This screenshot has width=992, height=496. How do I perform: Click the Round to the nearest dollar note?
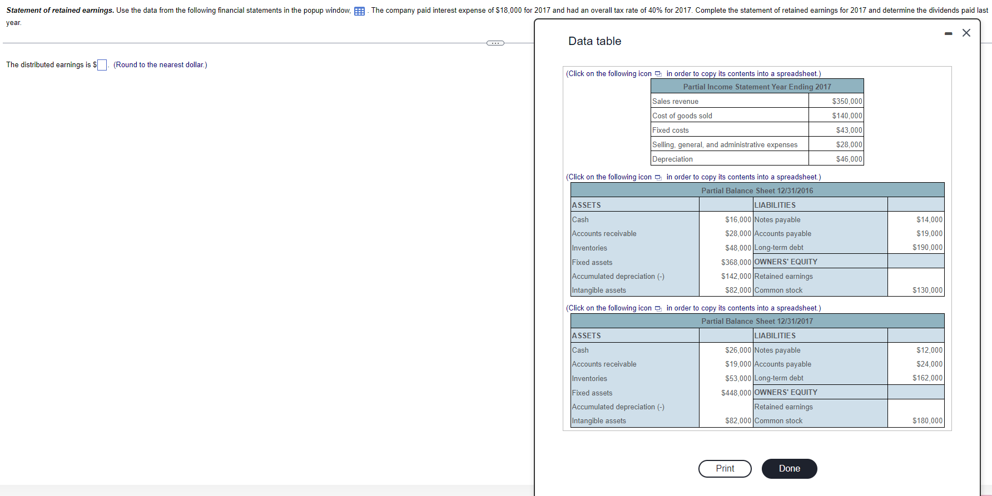coord(160,65)
